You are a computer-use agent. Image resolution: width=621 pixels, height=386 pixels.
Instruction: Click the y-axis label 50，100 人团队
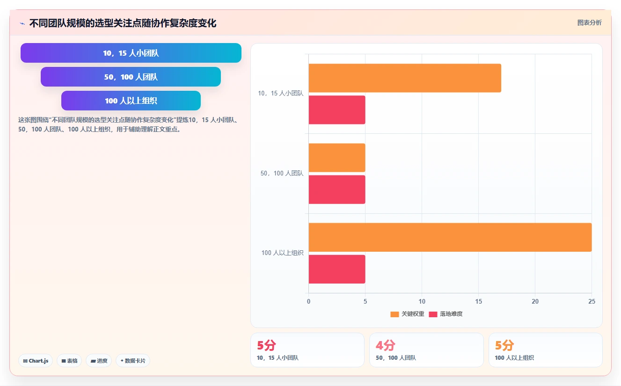tap(282, 174)
